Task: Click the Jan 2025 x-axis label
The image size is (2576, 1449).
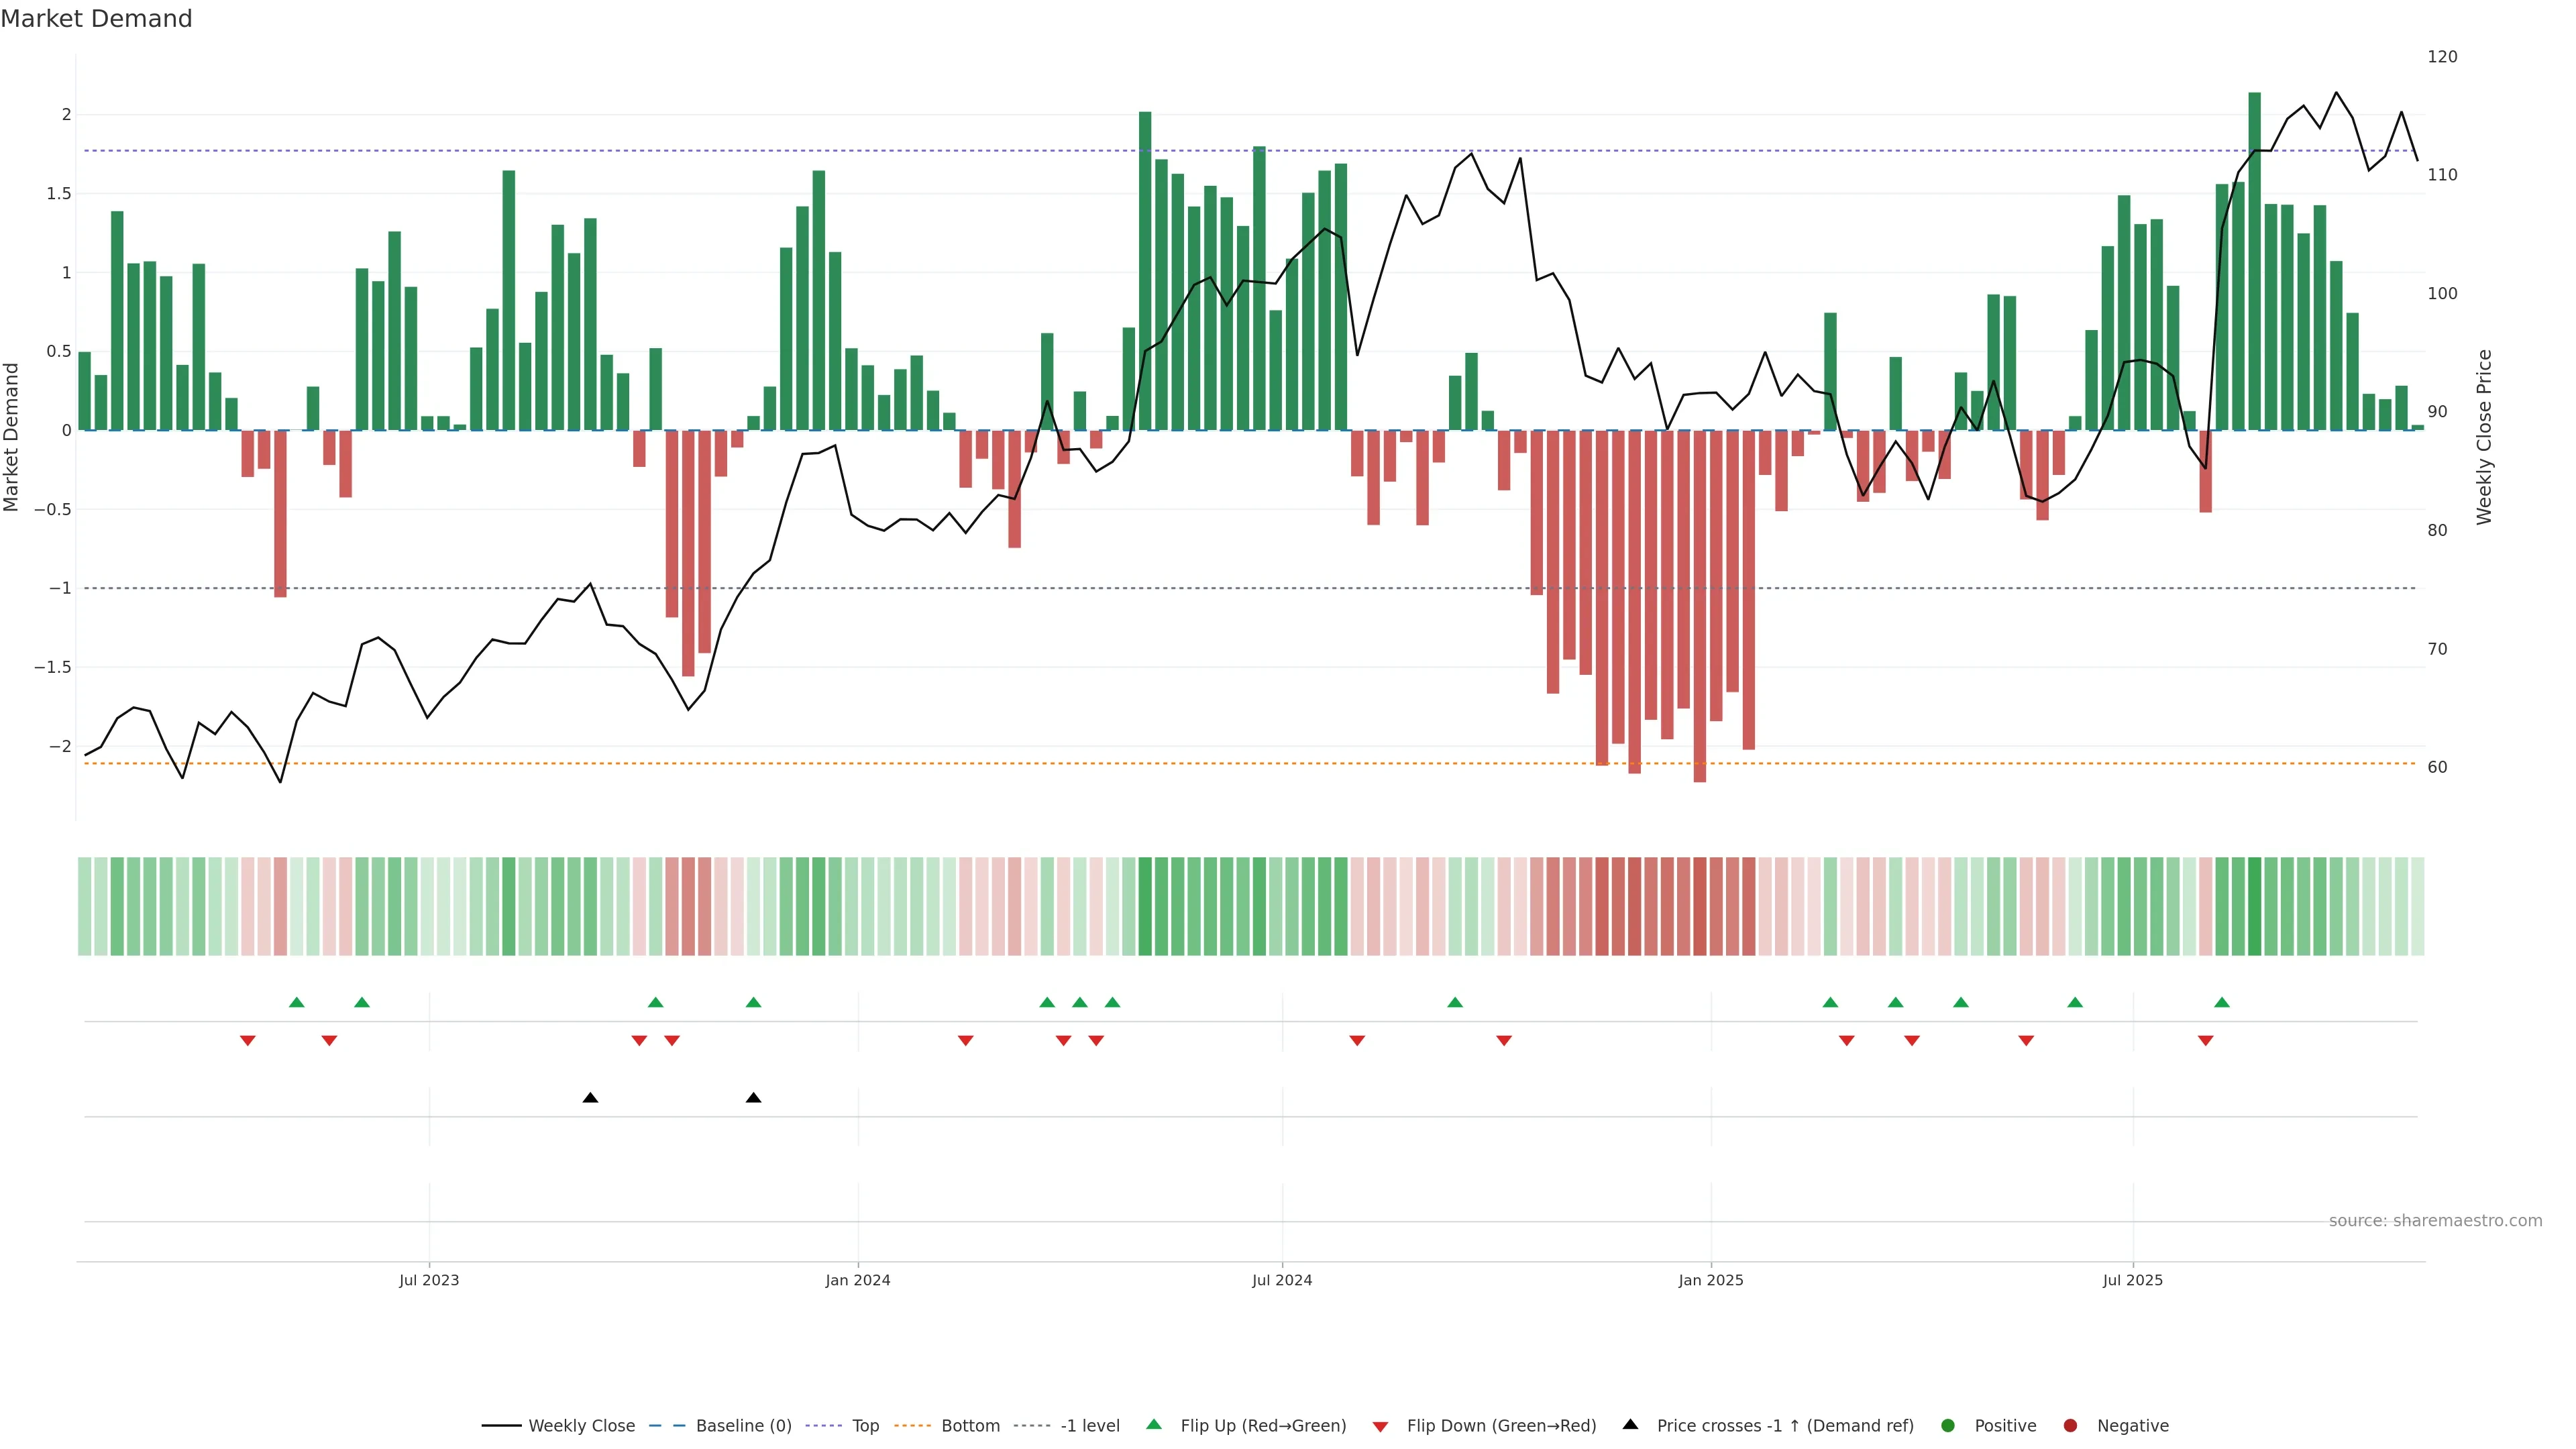Action: coord(1711,1280)
